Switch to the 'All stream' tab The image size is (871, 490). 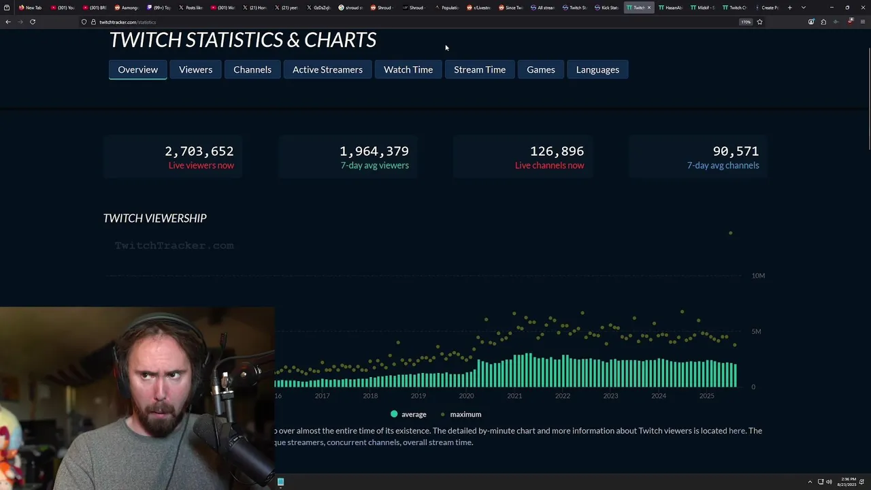(x=543, y=7)
